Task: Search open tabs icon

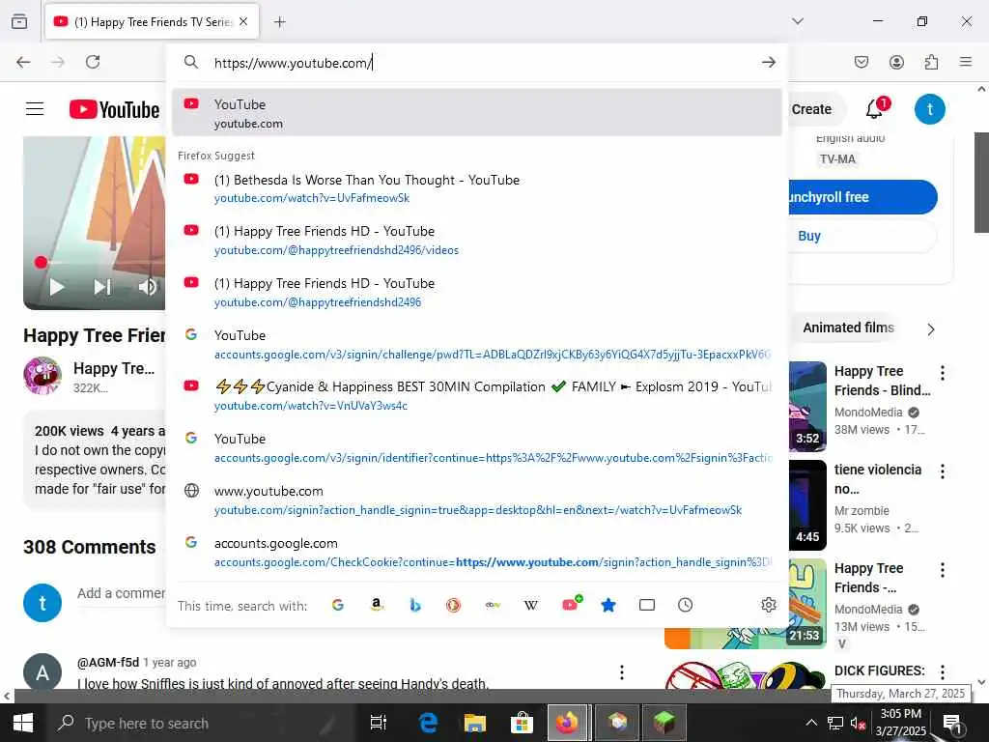Action: pos(646,605)
